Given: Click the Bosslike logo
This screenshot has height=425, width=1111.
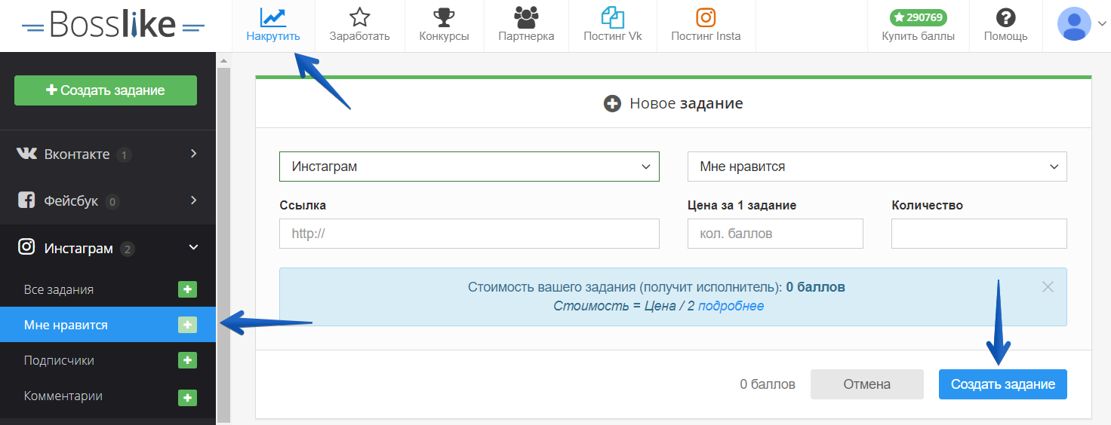Looking at the screenshot, I should 113,25.
